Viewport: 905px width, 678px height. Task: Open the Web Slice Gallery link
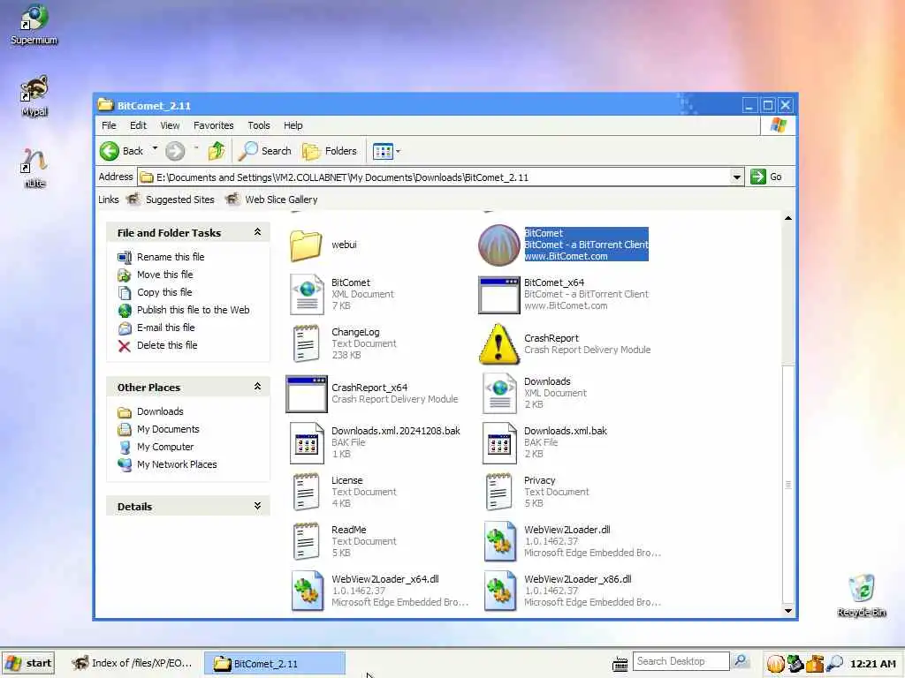(x=271, y=200)
